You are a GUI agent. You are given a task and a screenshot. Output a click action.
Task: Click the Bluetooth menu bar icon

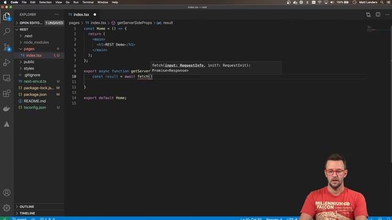point(307,2)
